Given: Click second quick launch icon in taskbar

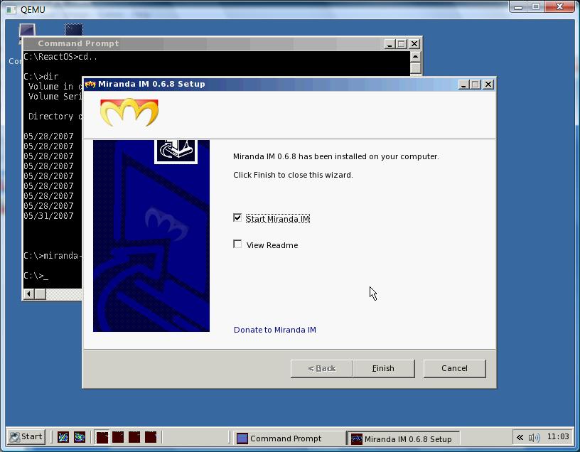Looking at the screenshot, I should (80, 437).
